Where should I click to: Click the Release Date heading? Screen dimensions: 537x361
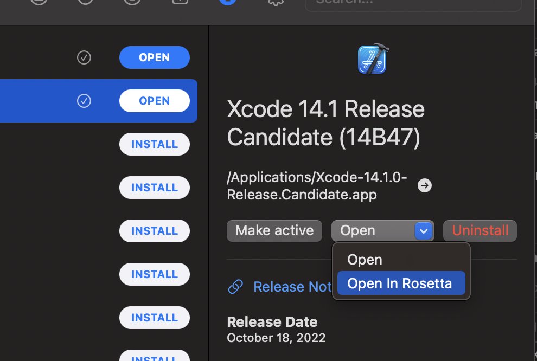[272, 322]
